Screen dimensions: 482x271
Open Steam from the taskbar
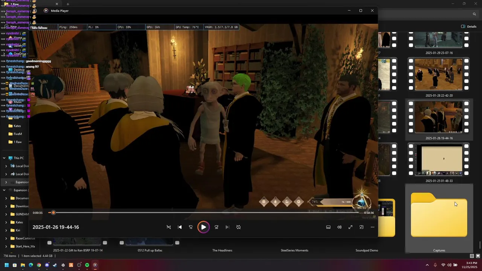pyautogui.click(x=55, y=265)
